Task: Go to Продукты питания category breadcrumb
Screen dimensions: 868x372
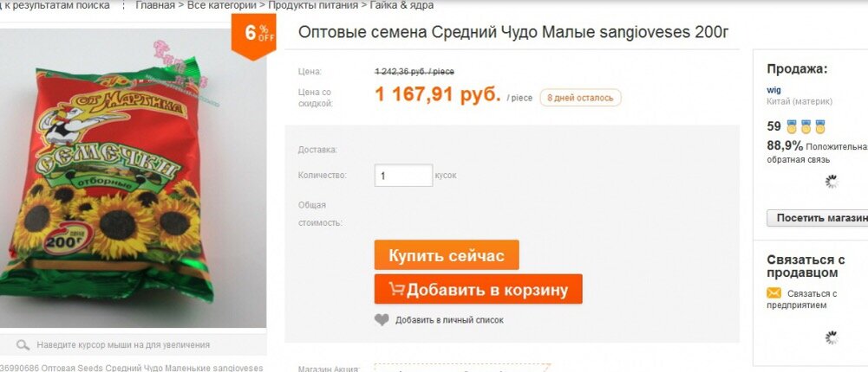Action: (313, 5)
